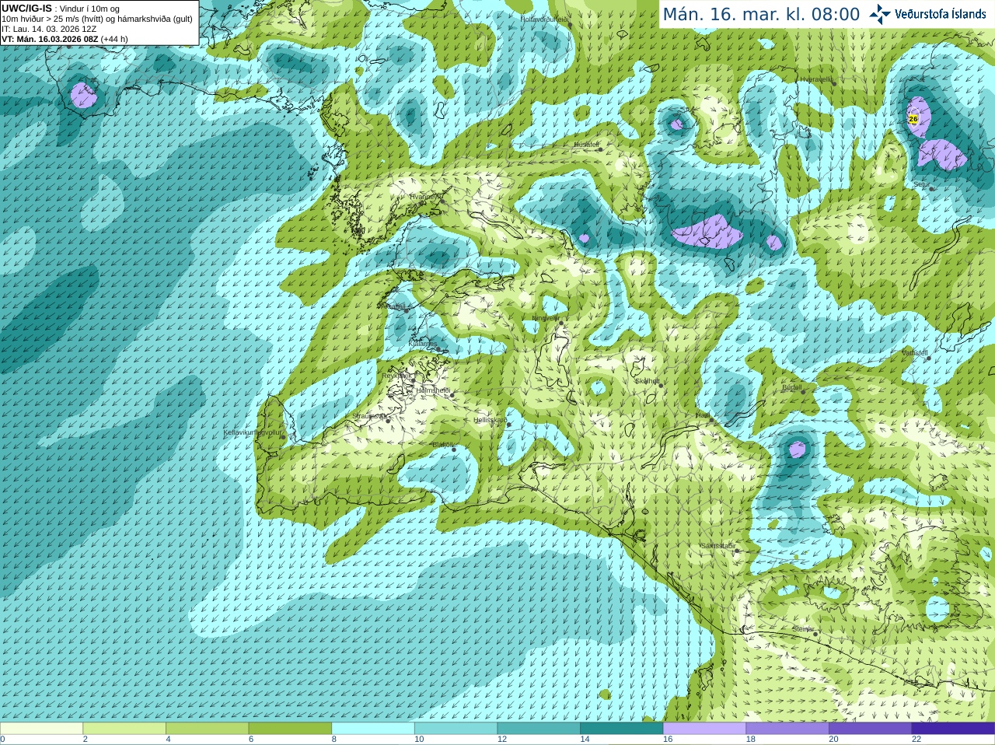
Task: Click the 10–12 m/s cyan legend swatch
Action: click(456, 729)
